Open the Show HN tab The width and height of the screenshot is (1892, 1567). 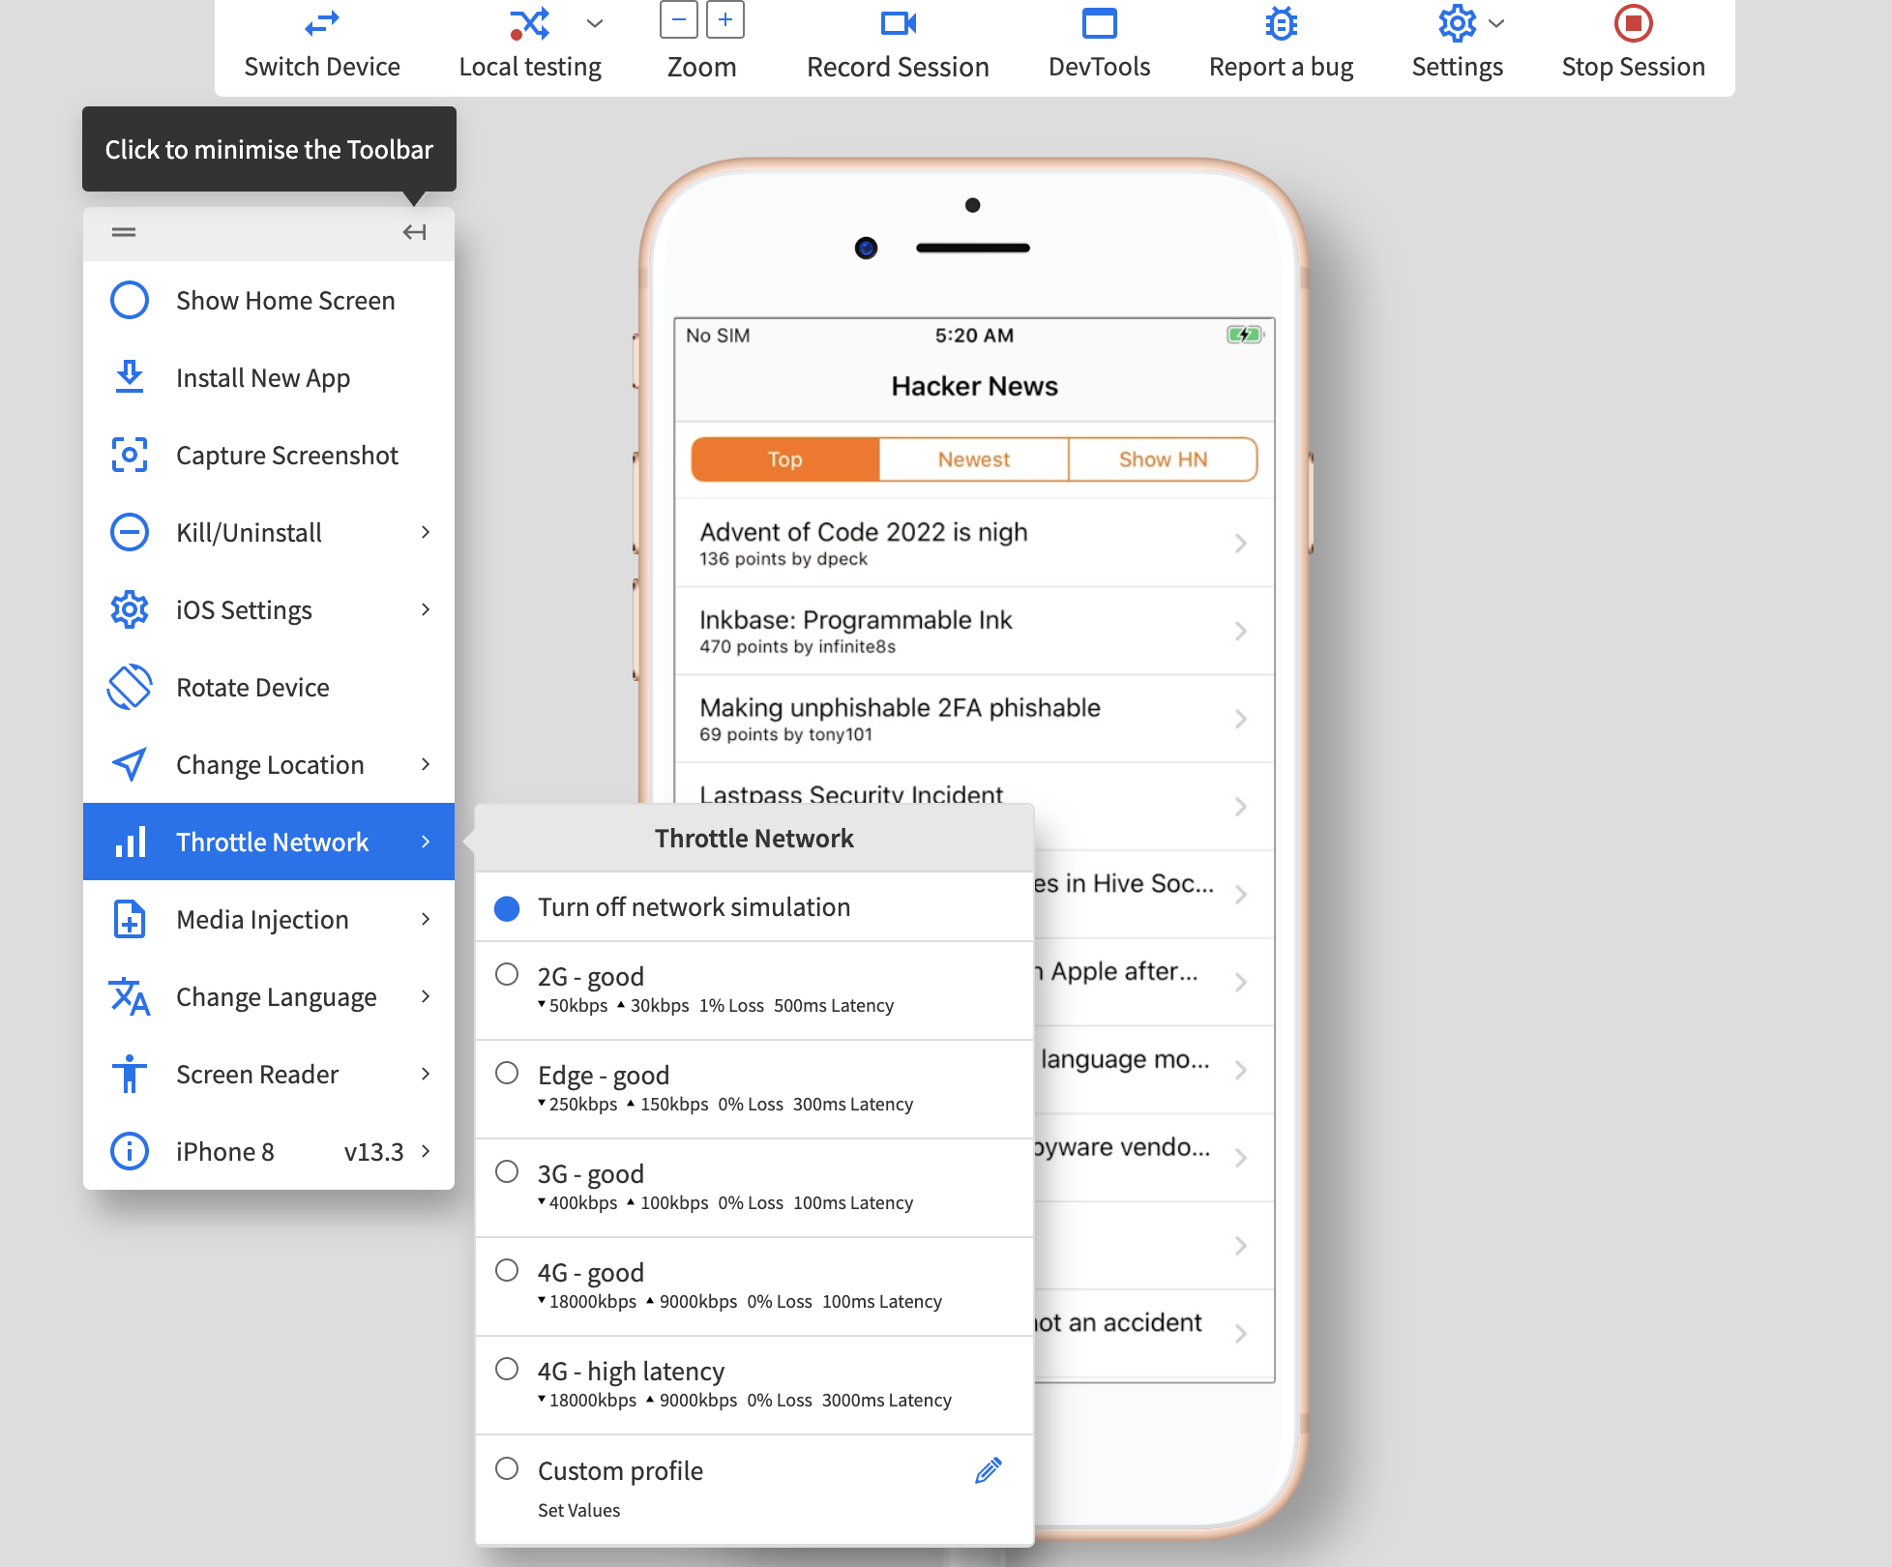click(1162, 458)
